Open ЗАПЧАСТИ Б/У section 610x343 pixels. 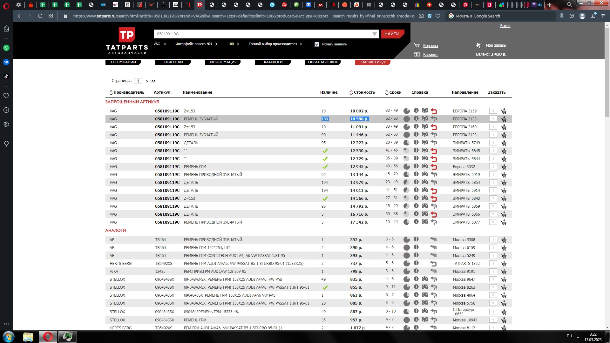pos(373,62)
